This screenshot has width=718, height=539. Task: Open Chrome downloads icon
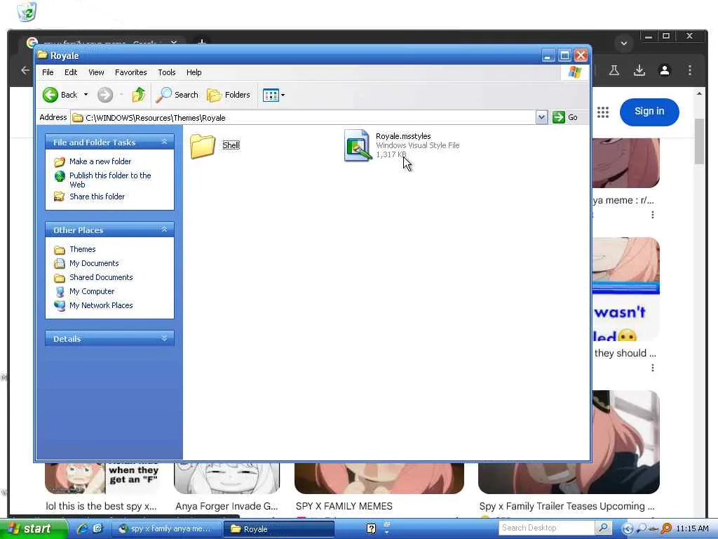tap(639, 70)
